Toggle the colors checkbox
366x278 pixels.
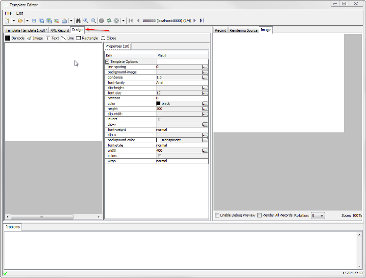pyautogui.click(x=160, y=156)
